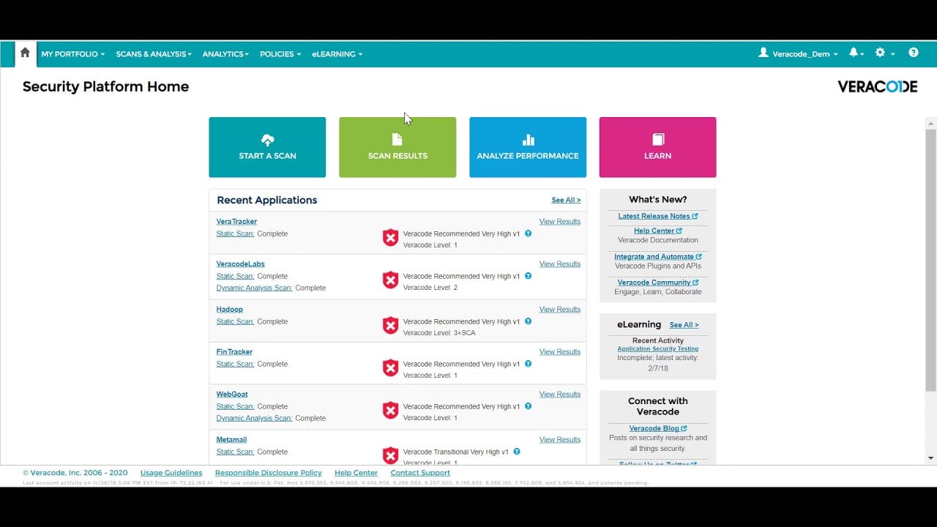Click the help icon beside VeraTracker policy

click(x=528, y=233)
